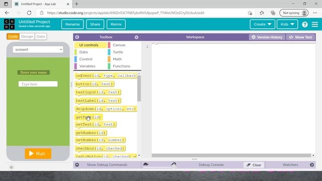322x181 pixels.
Task: Click Show Debug Commands
Action: 107,165
